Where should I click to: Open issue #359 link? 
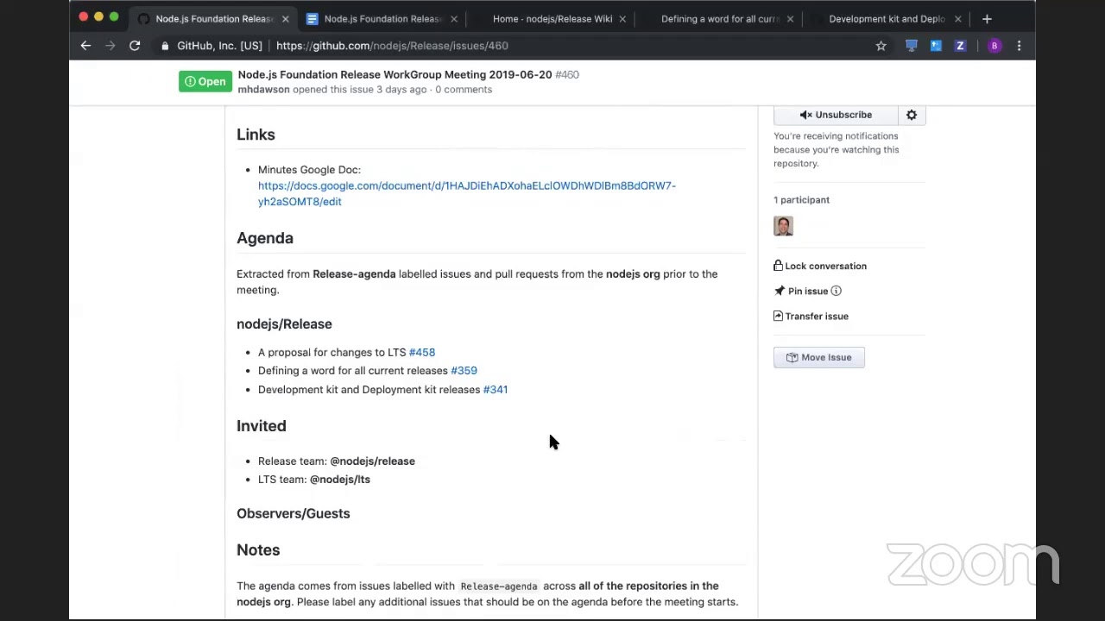coord(464,370)
